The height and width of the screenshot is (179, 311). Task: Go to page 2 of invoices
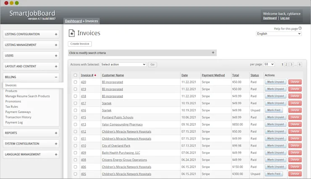click(286, 64)
